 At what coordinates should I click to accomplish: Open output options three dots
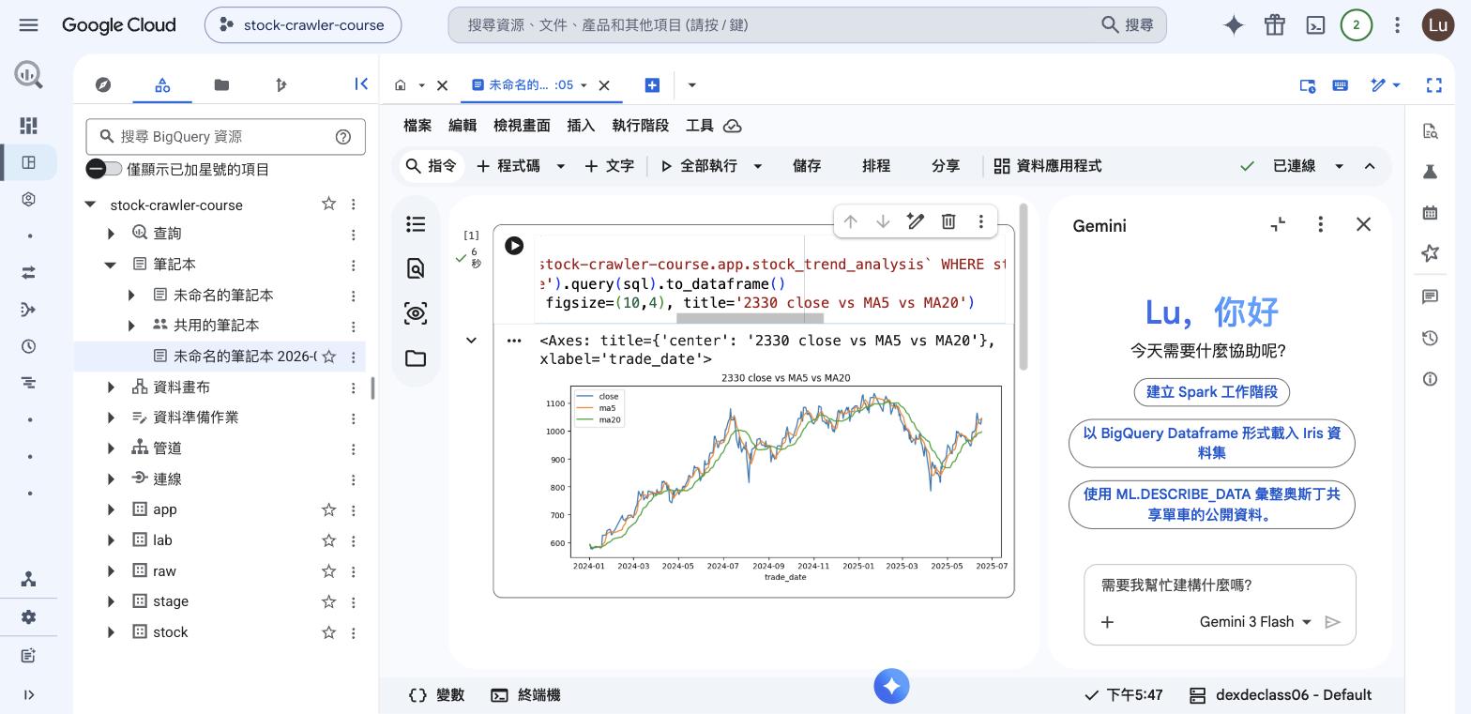pos(514,341)
